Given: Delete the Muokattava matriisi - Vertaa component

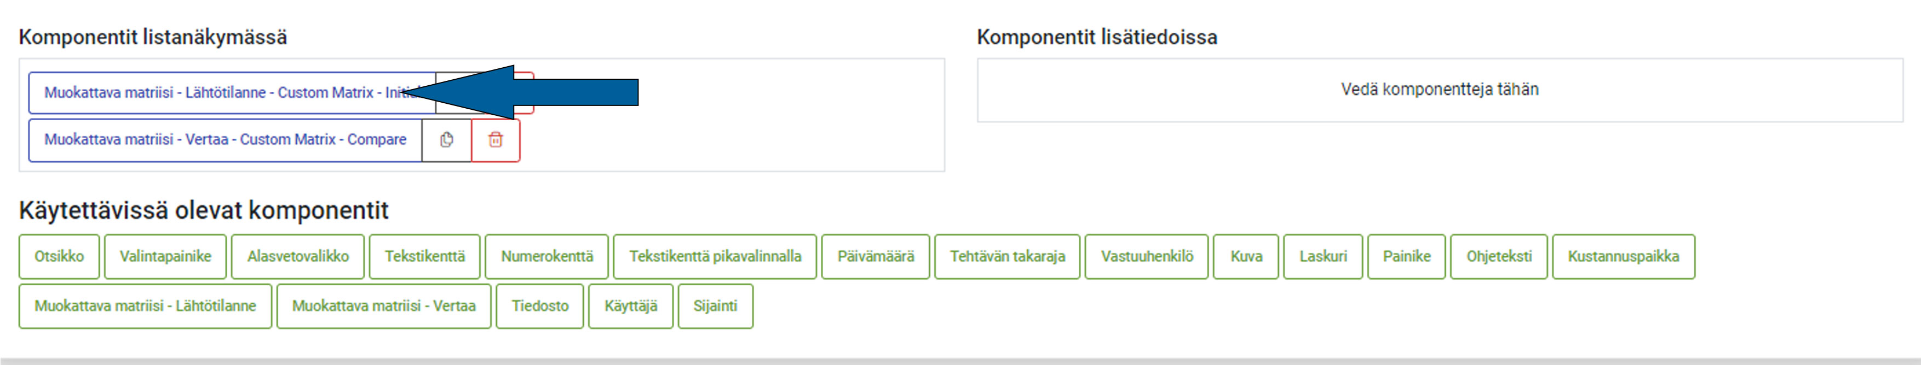Looking at the screenshot, I should (495, 140).
